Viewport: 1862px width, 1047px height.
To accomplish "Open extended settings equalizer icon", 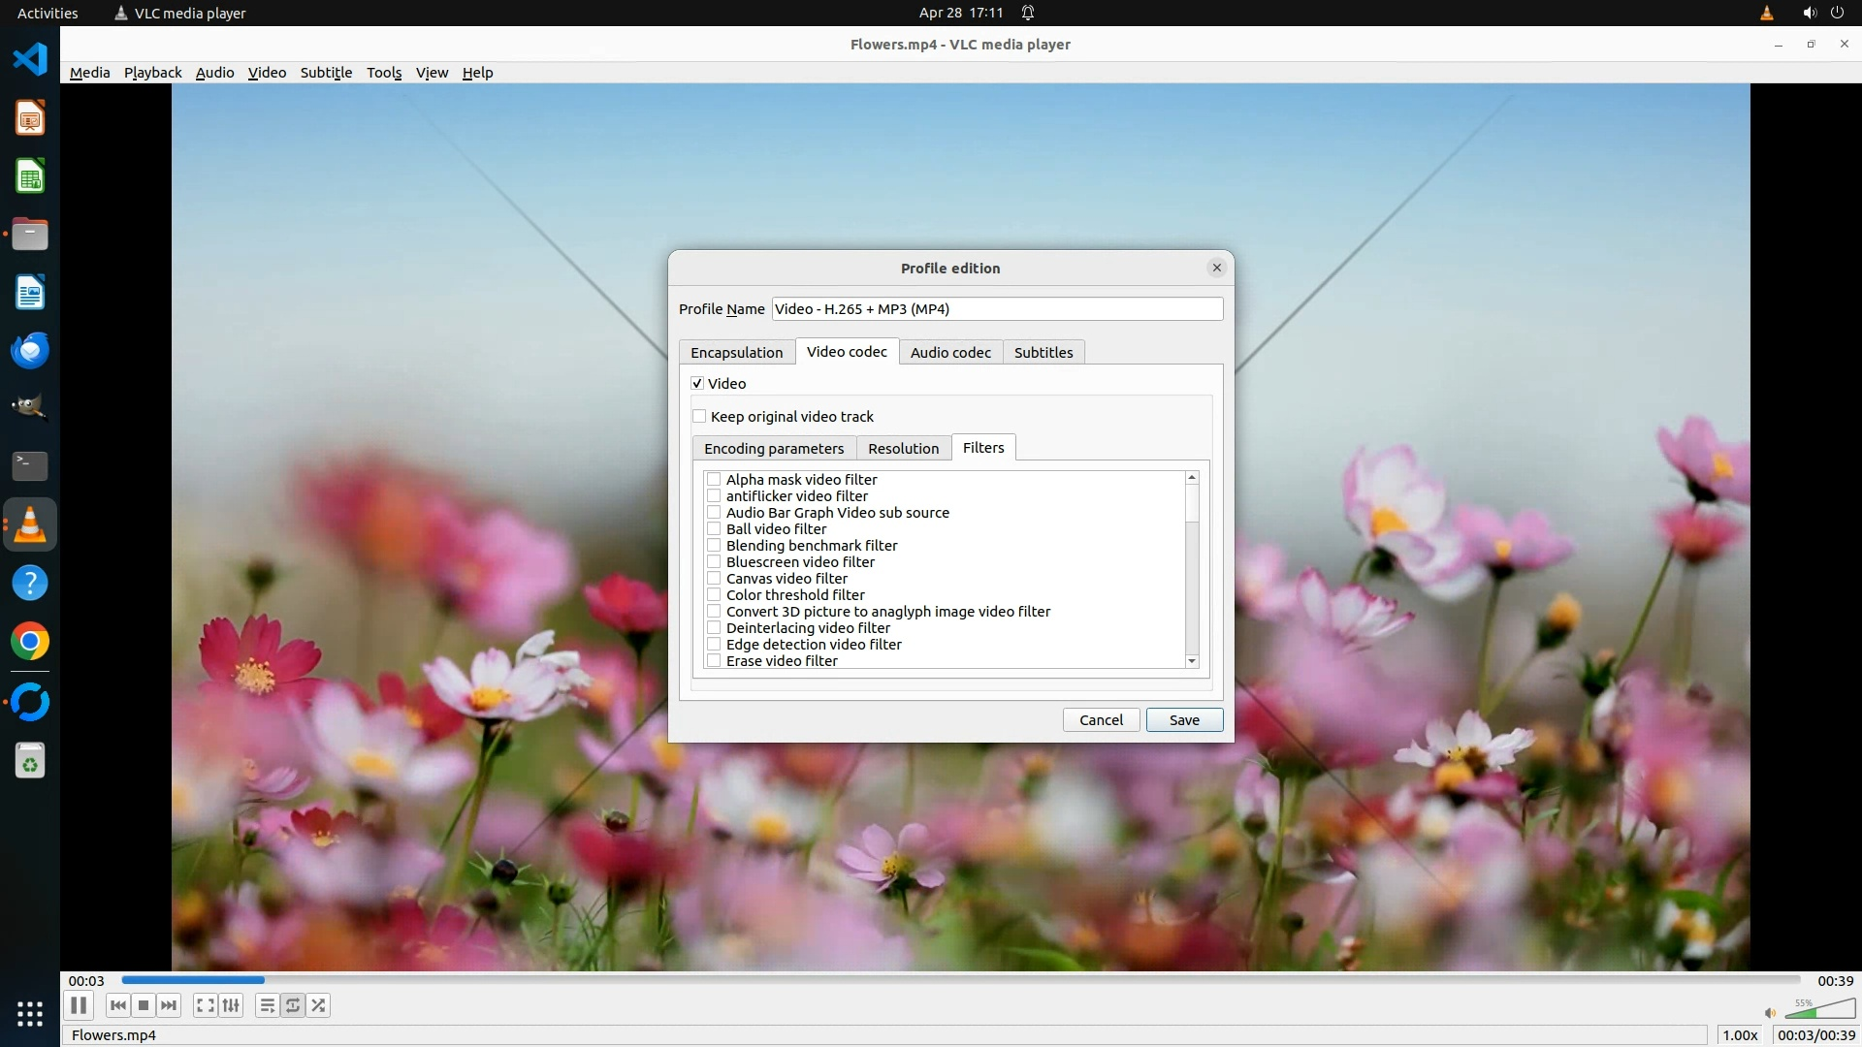I will pos(231,1005).
